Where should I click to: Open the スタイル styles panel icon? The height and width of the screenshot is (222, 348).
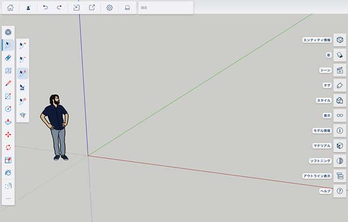(340, 101)
